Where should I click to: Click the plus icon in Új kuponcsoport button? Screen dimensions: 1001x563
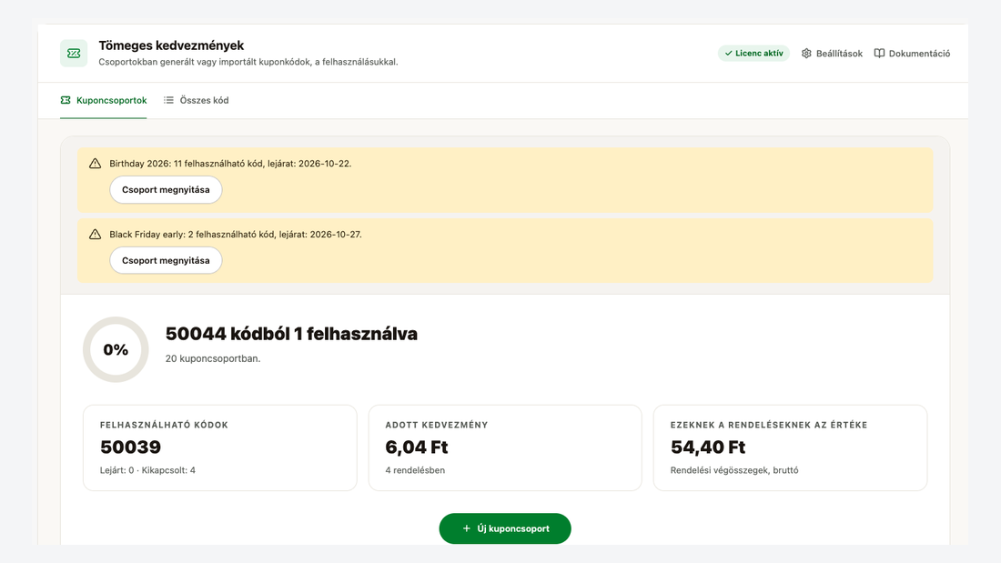467,528
